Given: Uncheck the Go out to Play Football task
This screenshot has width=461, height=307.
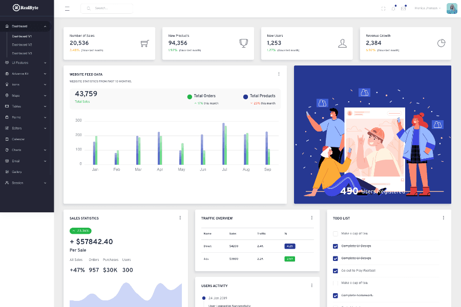Looking at the screenshot, I should point(335,270).
